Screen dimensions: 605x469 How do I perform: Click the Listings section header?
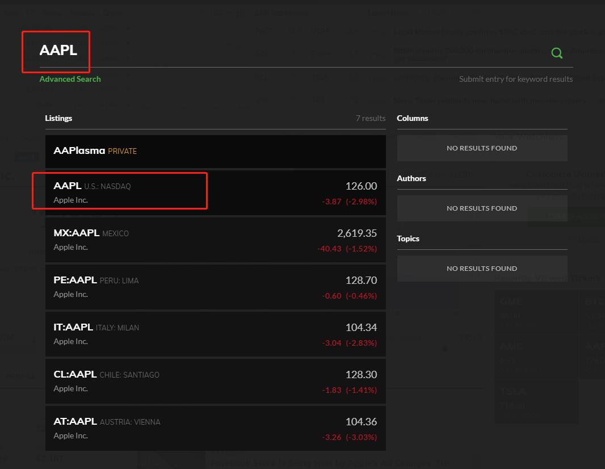tap(58, 118)
